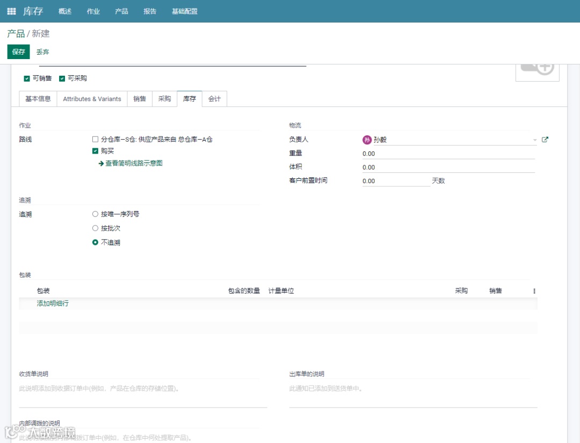The height and width of the screenshot is (443, 580).
Task: Click the 内部调拨的说明 text area
Action: 143,438
